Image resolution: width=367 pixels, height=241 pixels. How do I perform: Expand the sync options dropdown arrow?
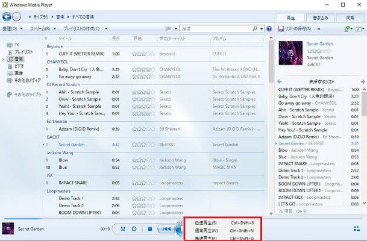pyautogui.click(x=352, y=29)
